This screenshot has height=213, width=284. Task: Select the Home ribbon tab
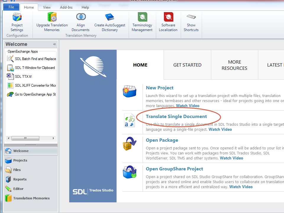tap(29, 7)
